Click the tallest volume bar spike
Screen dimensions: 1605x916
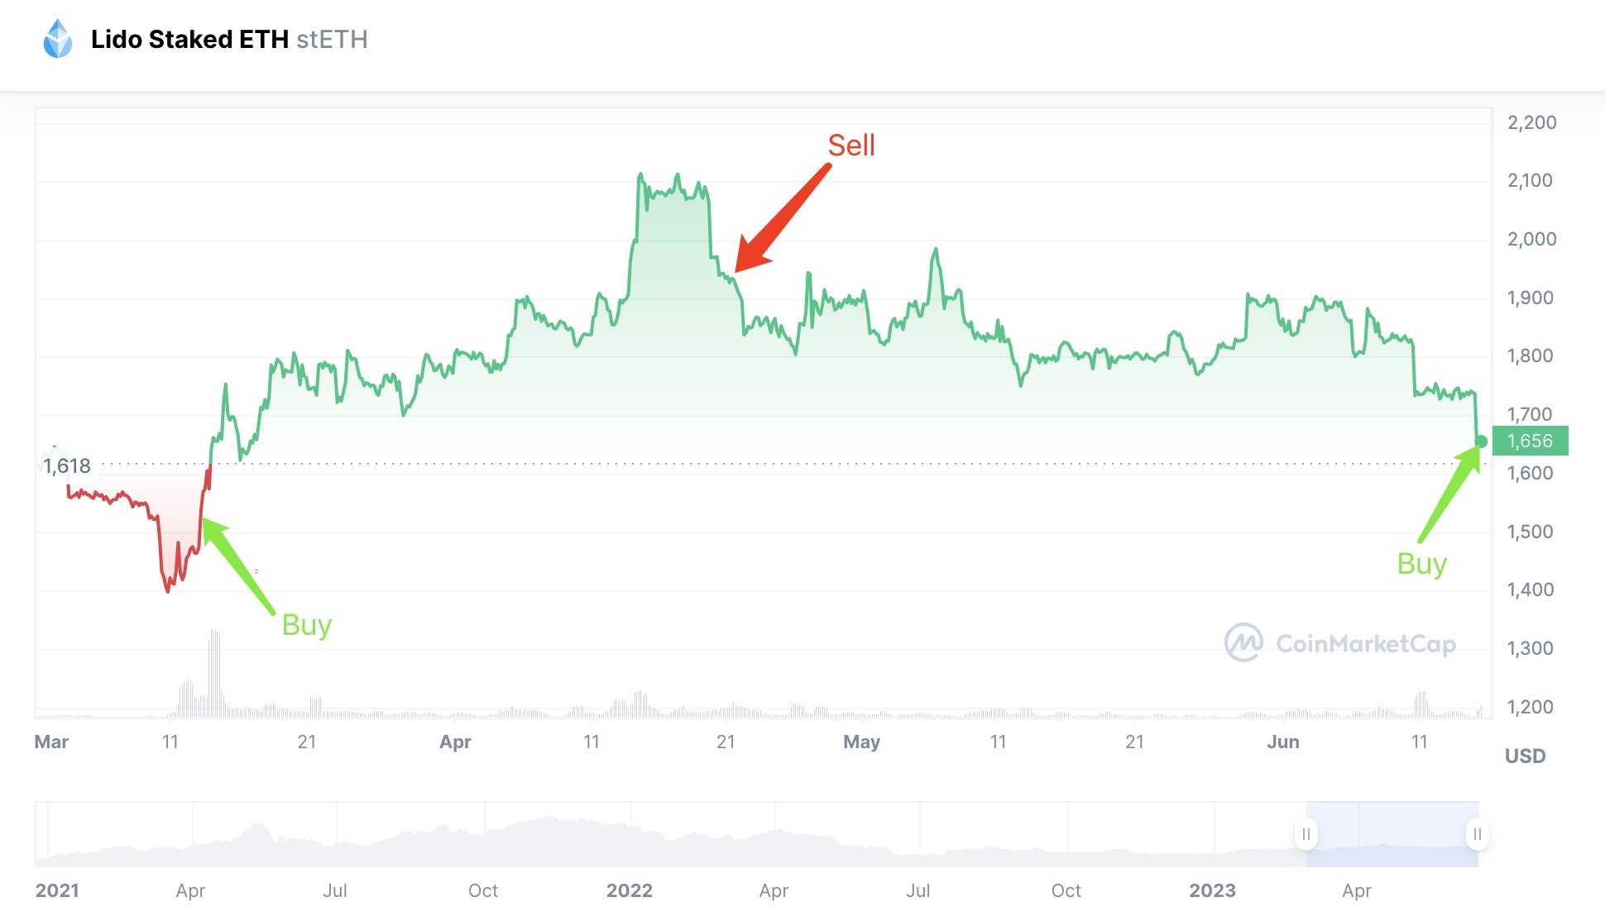point(213,671)
